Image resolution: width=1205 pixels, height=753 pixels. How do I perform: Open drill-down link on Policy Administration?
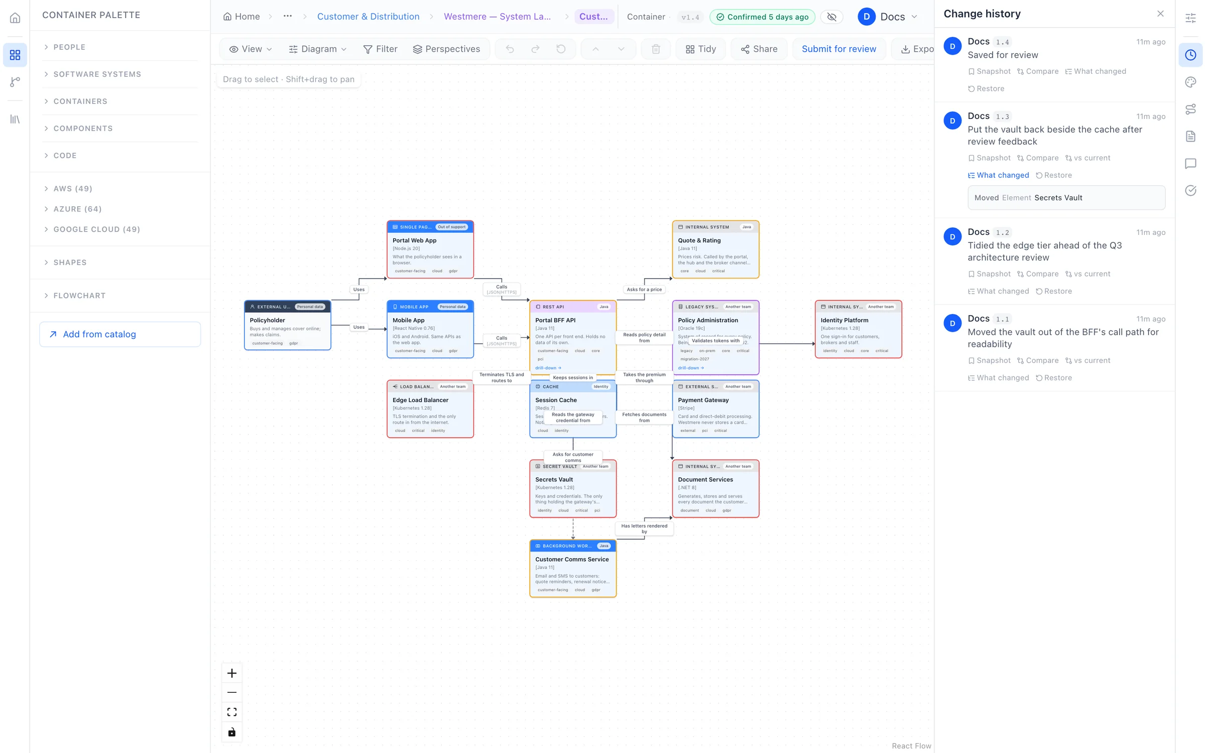[691, 368]
